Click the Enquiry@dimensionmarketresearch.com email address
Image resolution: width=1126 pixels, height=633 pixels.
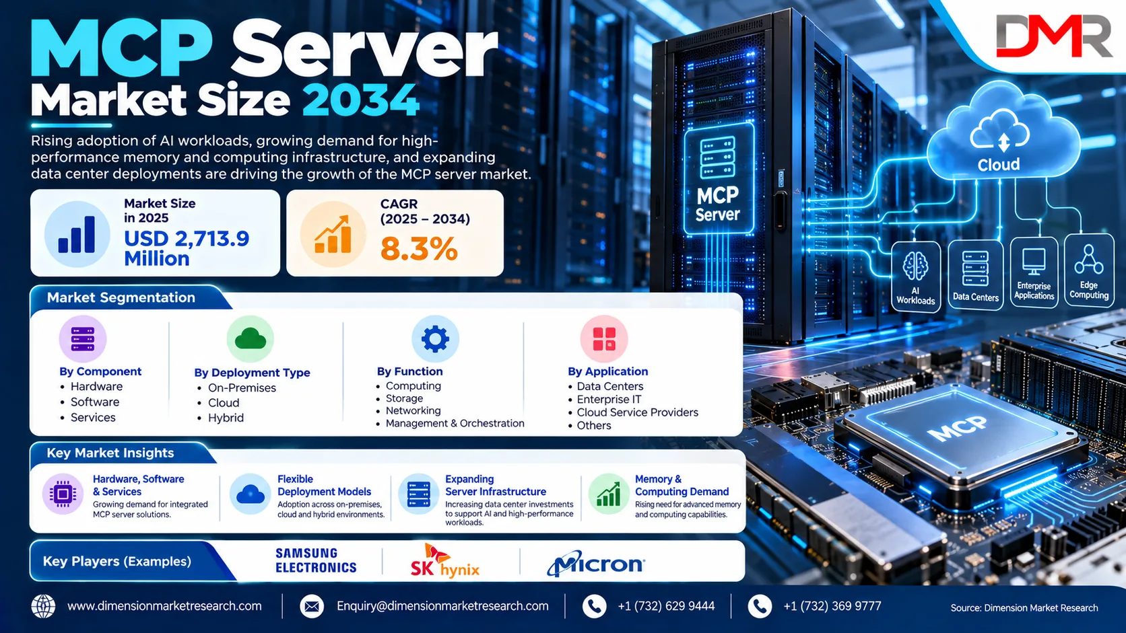442,606
